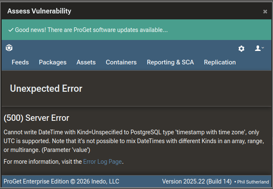
Task: Click the user account silhouette icon
Action: [258, 48]
